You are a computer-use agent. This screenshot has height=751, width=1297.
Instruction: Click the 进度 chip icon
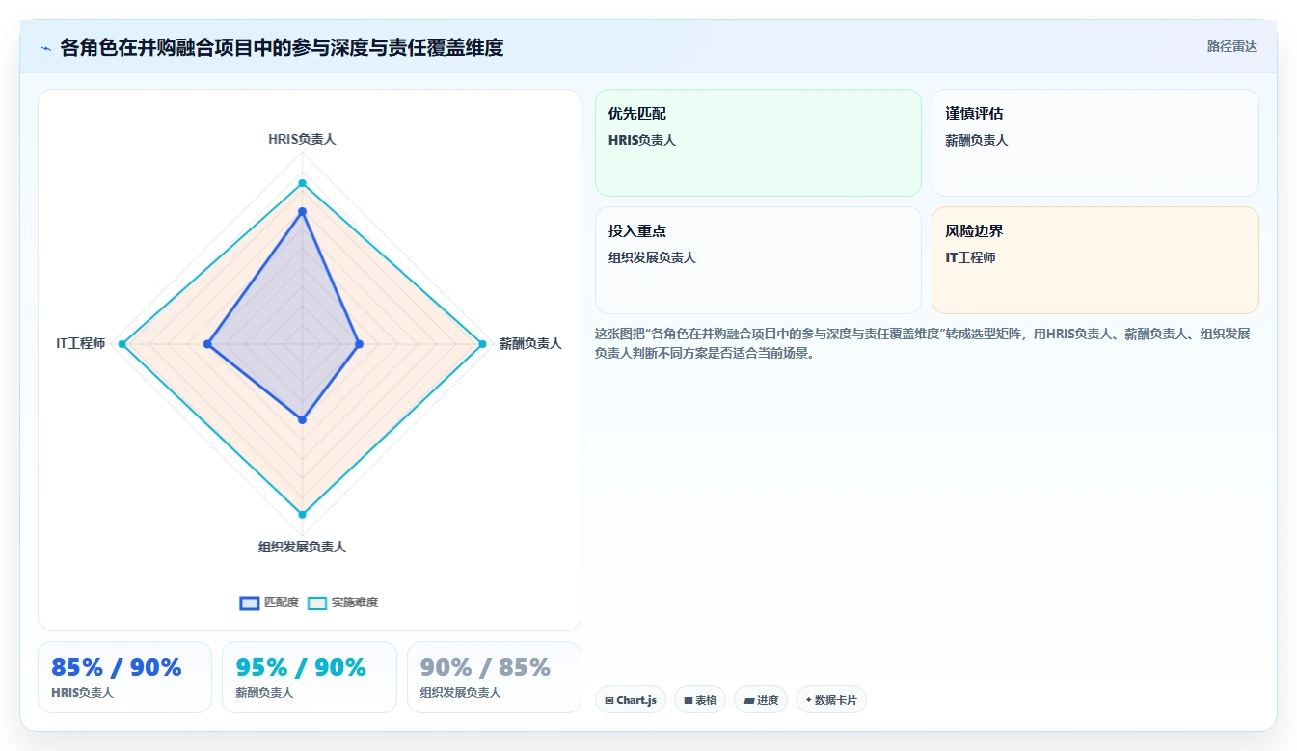click(x=748, y=701)
